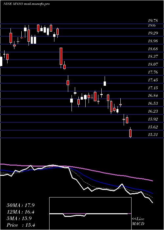
Task: Click the 12MA : 16.4 readout
Action: tap(21, 212)
